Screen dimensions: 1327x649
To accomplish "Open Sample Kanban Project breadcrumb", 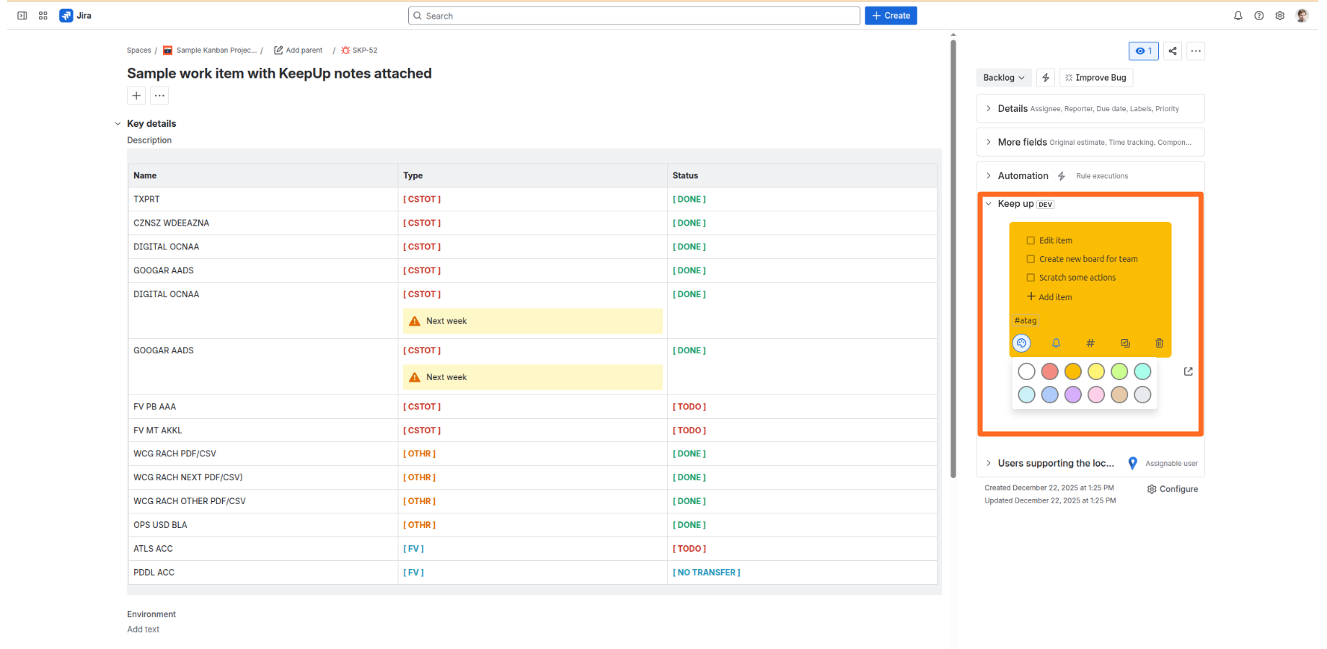I will 216,50.
